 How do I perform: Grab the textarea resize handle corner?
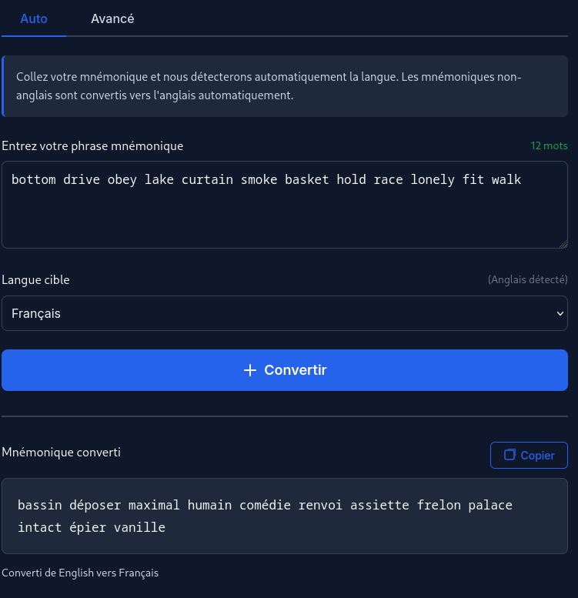563,243
